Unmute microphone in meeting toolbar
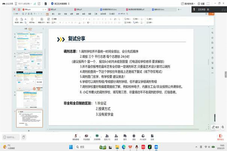Screen dimensions: 227x151 (75, 136)
